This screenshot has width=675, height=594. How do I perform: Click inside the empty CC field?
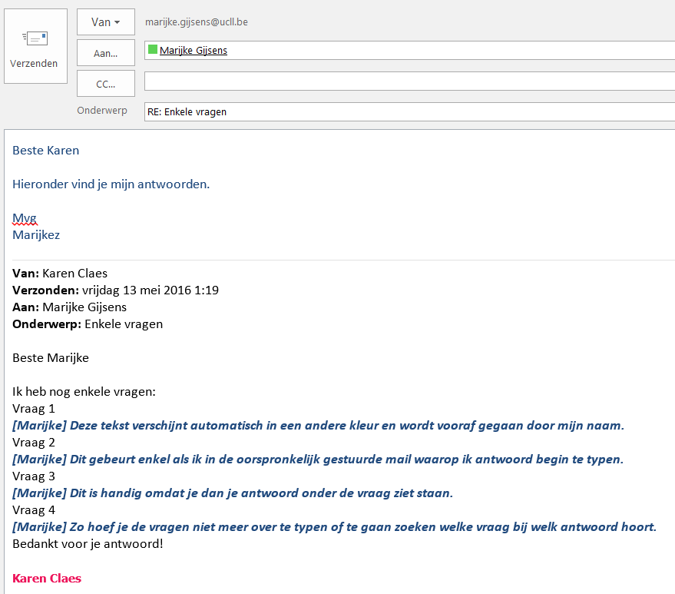407,81
